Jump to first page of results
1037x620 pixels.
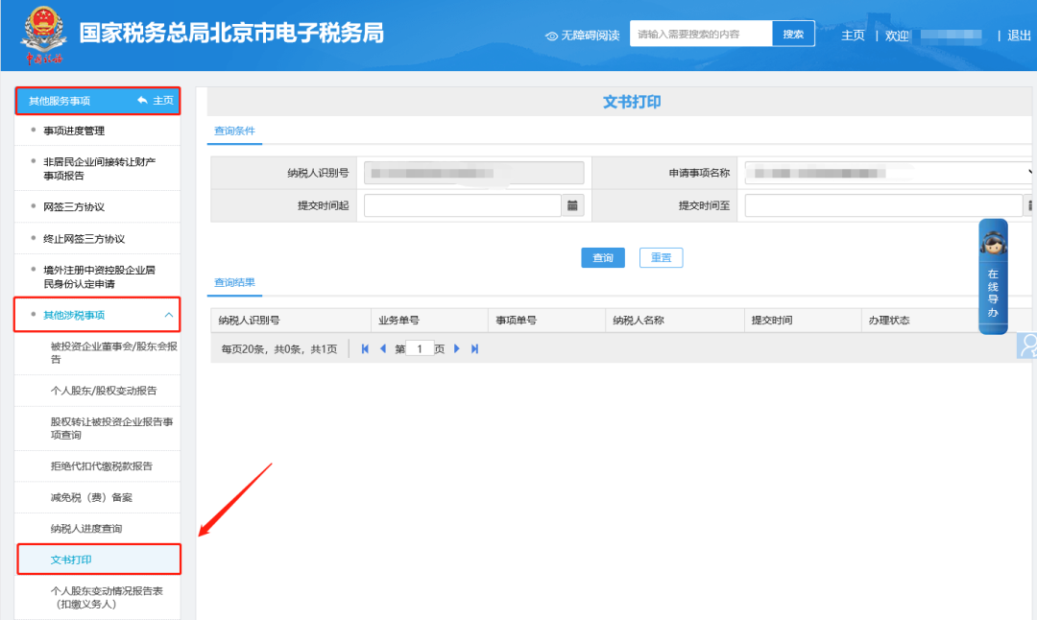tap(365, 349)
